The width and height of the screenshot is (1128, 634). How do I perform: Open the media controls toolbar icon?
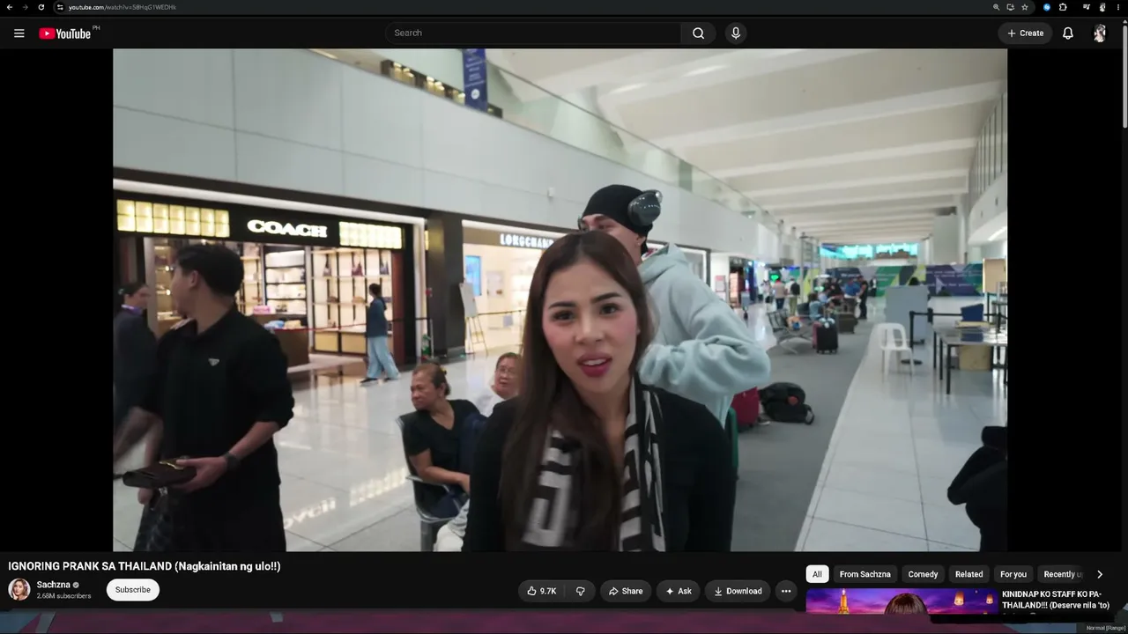tap(1087, 7)
